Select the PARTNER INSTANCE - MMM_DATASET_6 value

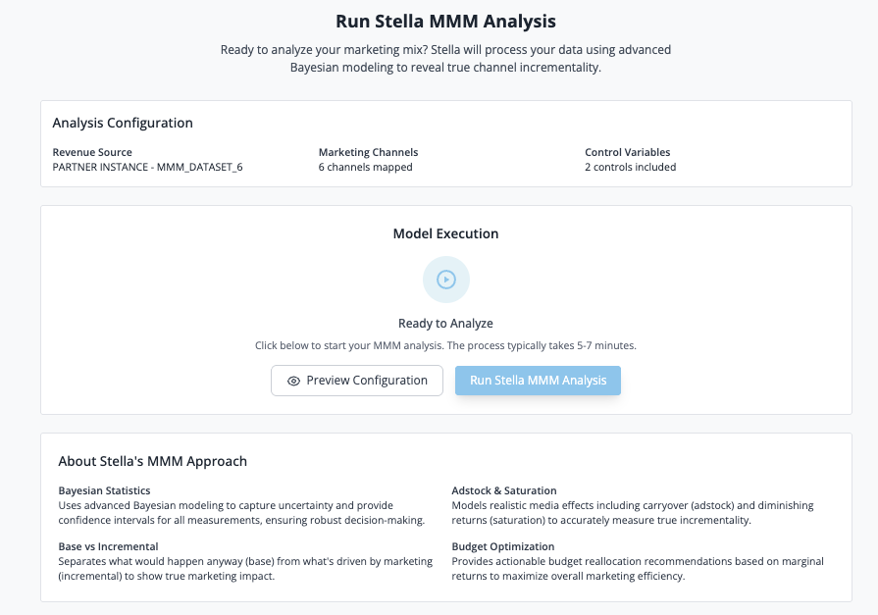147,167
